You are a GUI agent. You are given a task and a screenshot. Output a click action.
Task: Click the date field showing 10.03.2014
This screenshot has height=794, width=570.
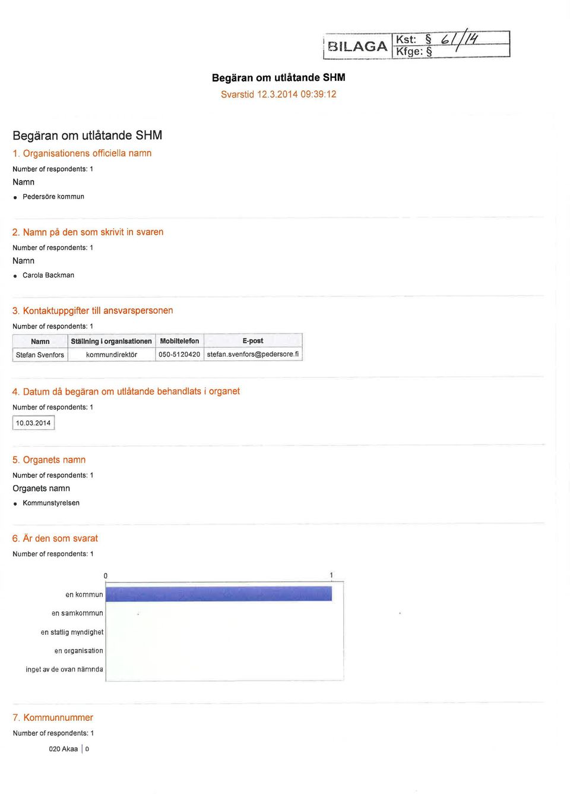33,423
